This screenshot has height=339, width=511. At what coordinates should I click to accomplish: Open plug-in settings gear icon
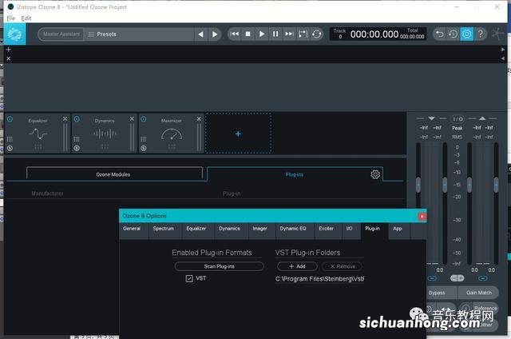[x=375, y=174]
